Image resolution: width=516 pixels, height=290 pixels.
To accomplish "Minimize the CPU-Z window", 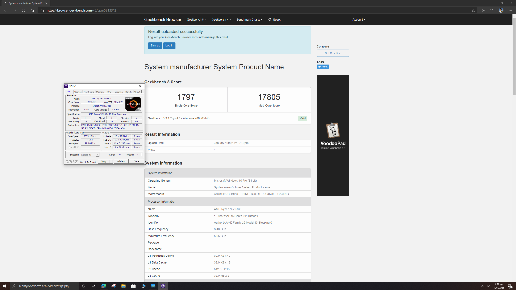I will 122,86.
